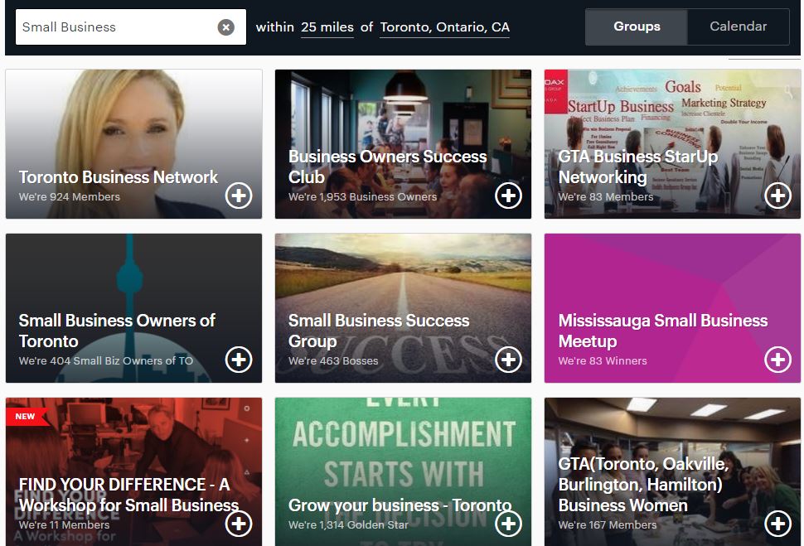This screenshot has height=546, width=804.
Task: Click 'We're 83 Members' on GTA StarUp card
Action: coord(606,197)
